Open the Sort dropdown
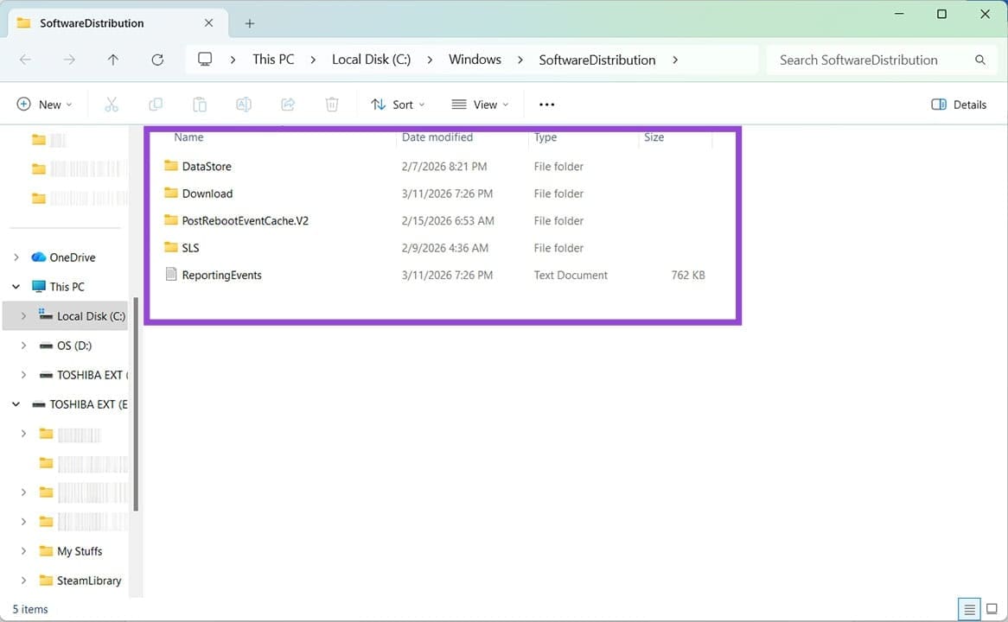The height and width of the screenshot is (622, 1008). tap(398, 104)
